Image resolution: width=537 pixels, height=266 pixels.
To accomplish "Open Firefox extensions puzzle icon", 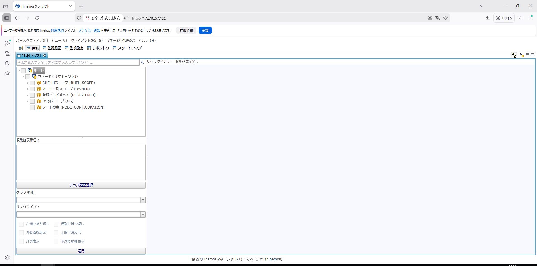I will [x=520, y=18].
